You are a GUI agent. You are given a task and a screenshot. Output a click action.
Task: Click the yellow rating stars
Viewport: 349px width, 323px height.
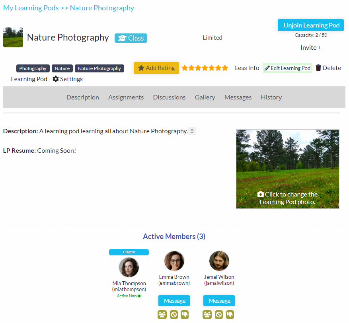tap(205, 68)
